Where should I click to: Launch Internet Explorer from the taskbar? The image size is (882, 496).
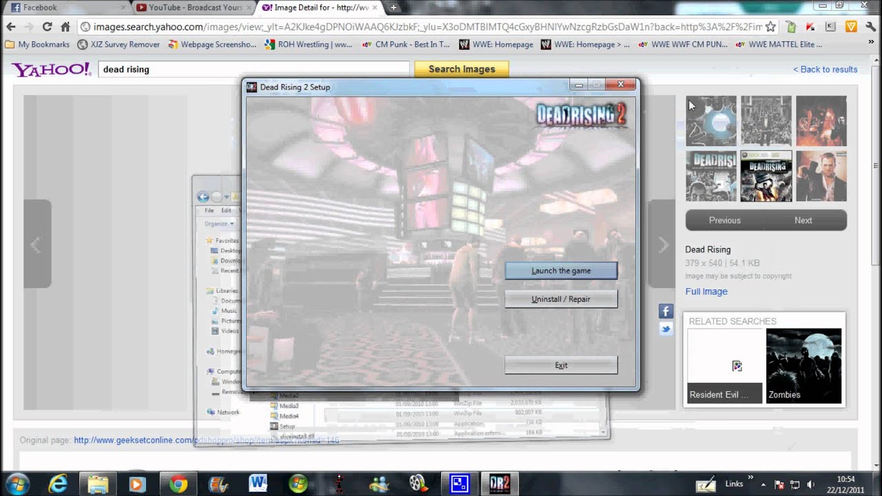point(58,484)
